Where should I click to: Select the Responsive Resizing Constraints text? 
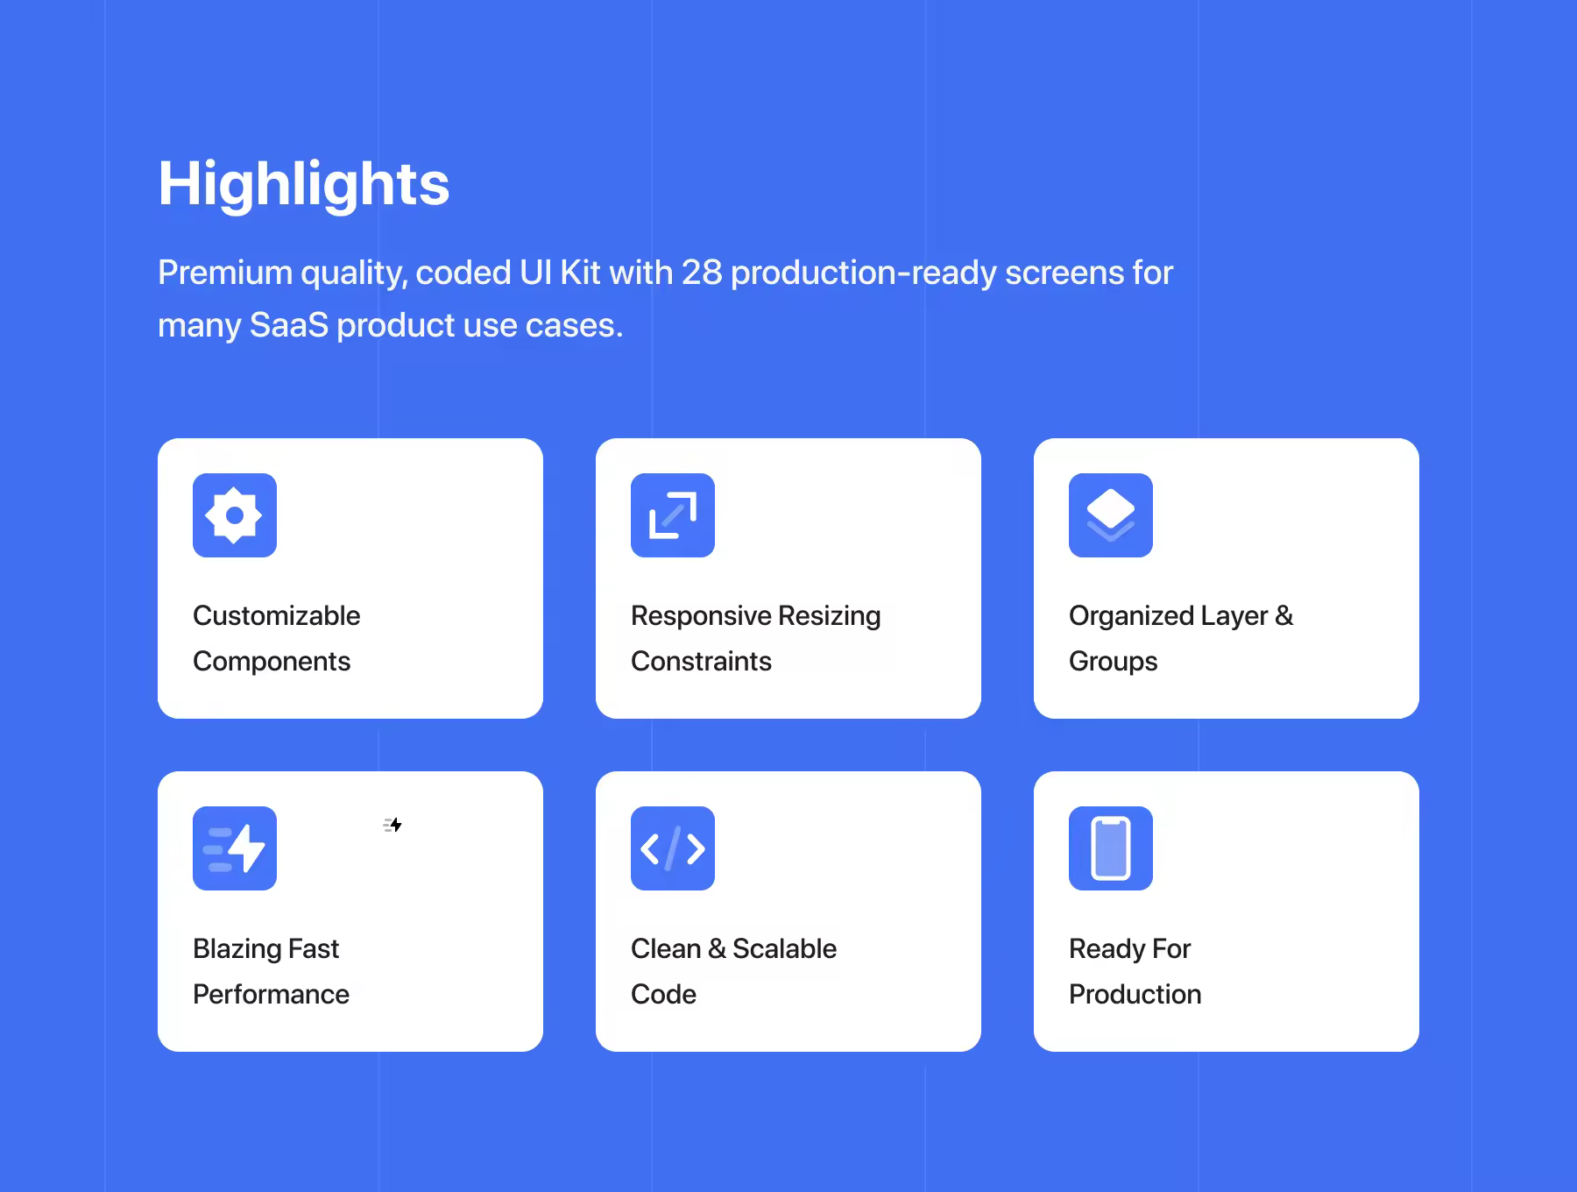[755, 638]
